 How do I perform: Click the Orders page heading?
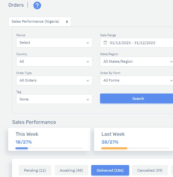(16, 5)
